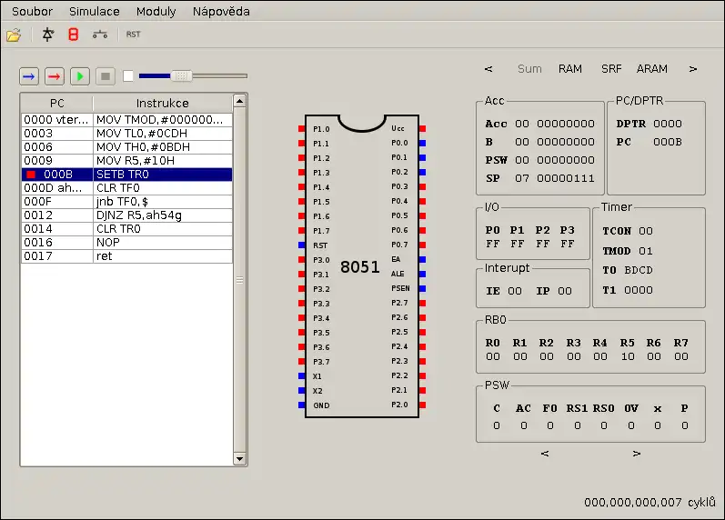This screenshot has width=725, height=520.
Task: Click the right arrow below PSW panel
Action: coord(636,453)
